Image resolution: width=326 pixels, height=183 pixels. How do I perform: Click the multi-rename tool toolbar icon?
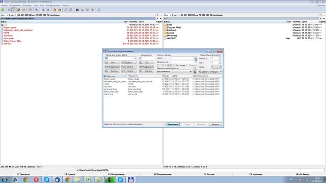(x=82, y=10)
